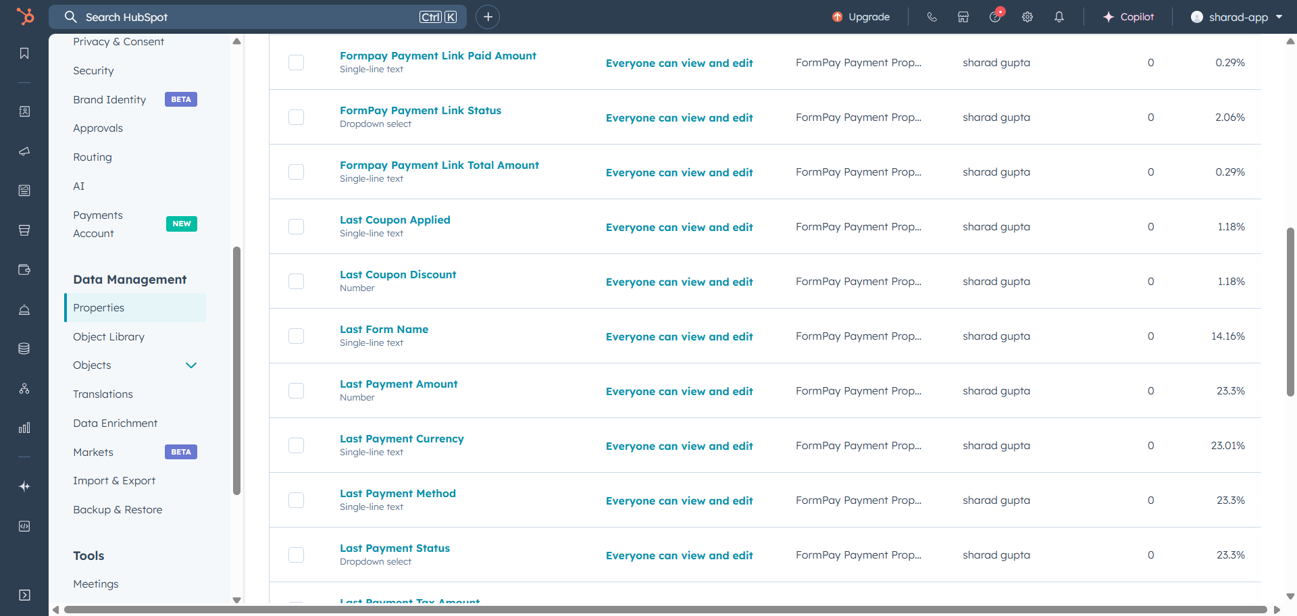Click the plus create button
1297x616 pixels.
click(488, 17)
